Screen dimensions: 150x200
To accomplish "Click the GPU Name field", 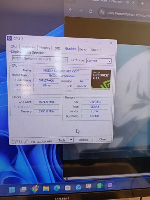I will click(x=61, y=71).
